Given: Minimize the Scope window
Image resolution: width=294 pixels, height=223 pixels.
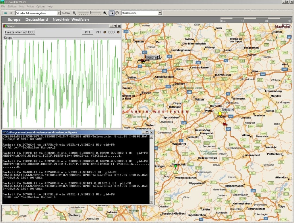Looking at the screenshot, I should [x=111, y=26].
